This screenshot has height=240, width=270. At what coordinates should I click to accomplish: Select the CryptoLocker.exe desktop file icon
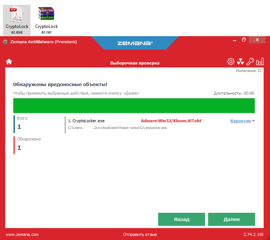(x=17, y=20)
